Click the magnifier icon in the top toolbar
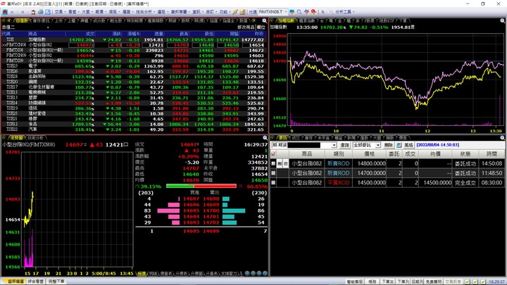 (299, 12)
